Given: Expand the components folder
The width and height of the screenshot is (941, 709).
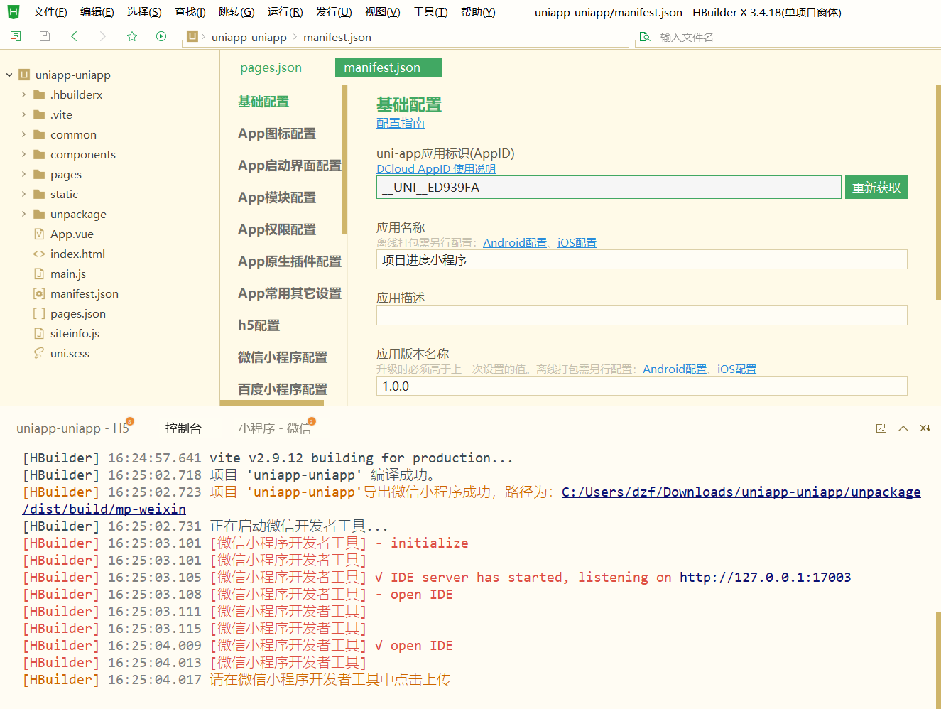Looking at the screenshot, I should (23, 154).
